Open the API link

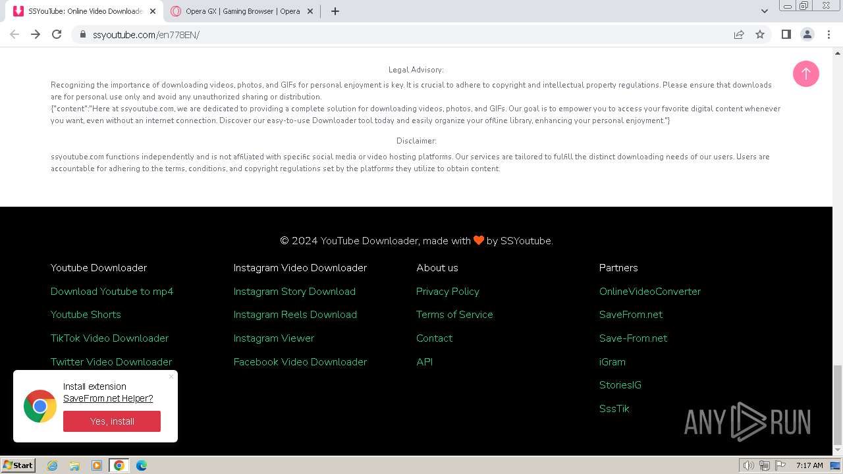[x=425, y=362]
